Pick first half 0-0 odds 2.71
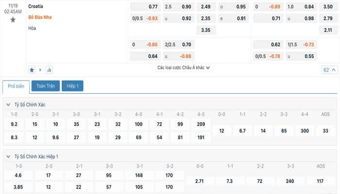 pyautogui.click(x=199, y=181)
